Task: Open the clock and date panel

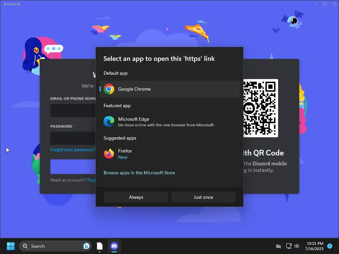Action: (315, 246)
